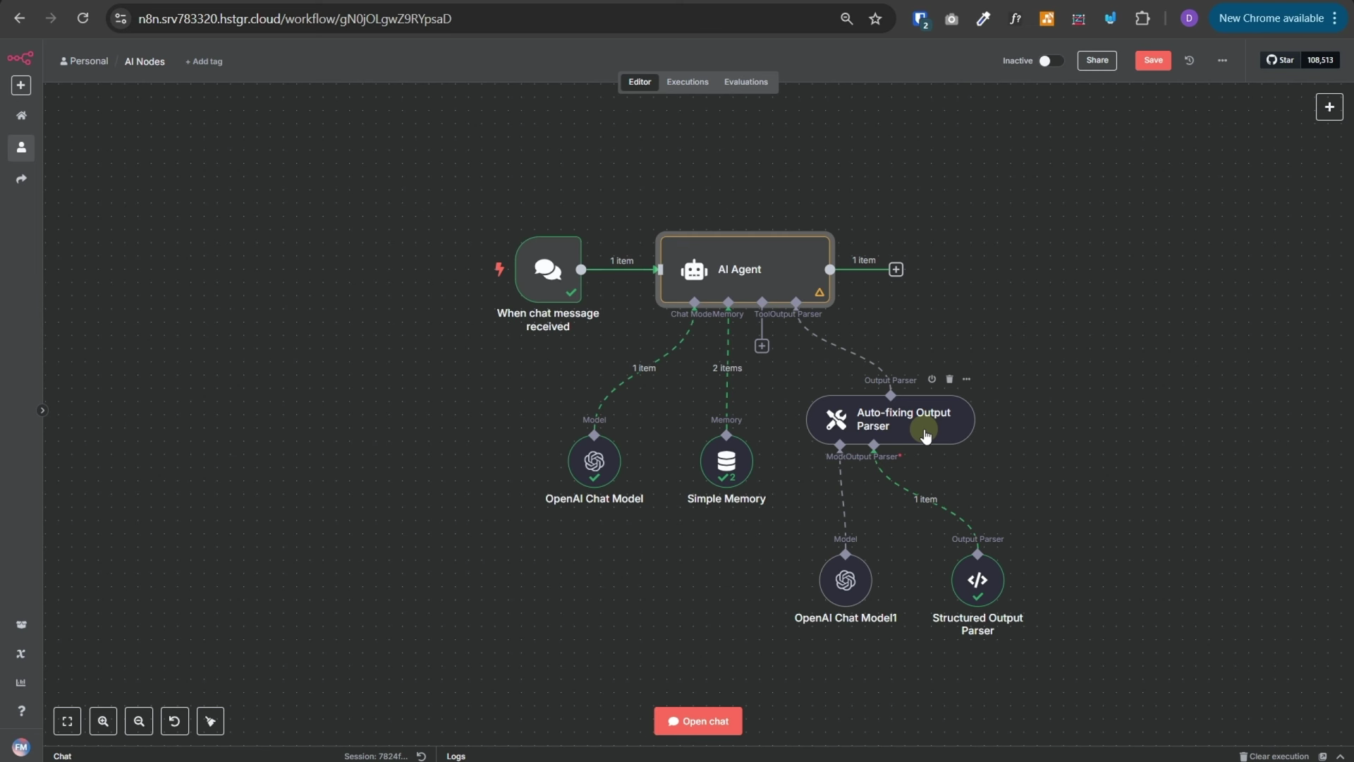
Task: Open workflow history icon
Action: [1189, 61]
